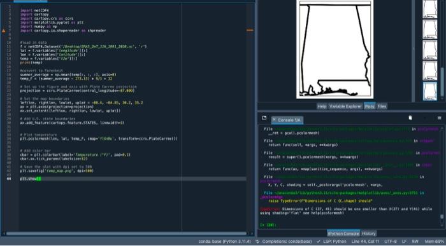This screenshot has height=246, width=446.
Task: Click the white document icon in console toolbar
Action: pos(410,118)
